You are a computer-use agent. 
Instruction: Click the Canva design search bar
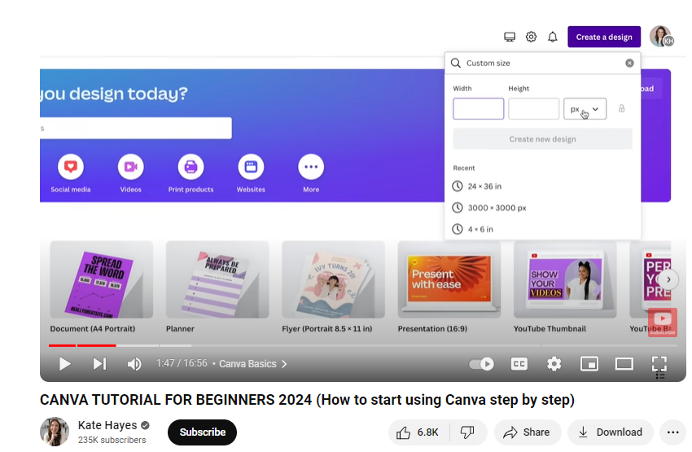tap(136, 128)
